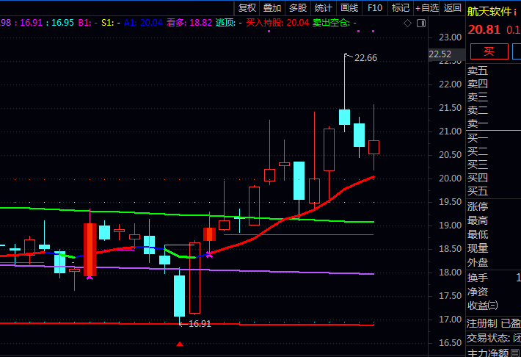This screenshot has height=357, width=521.
Task: Open the F10 company info tab
Action: pyautogui.click(x=374, y=8)
